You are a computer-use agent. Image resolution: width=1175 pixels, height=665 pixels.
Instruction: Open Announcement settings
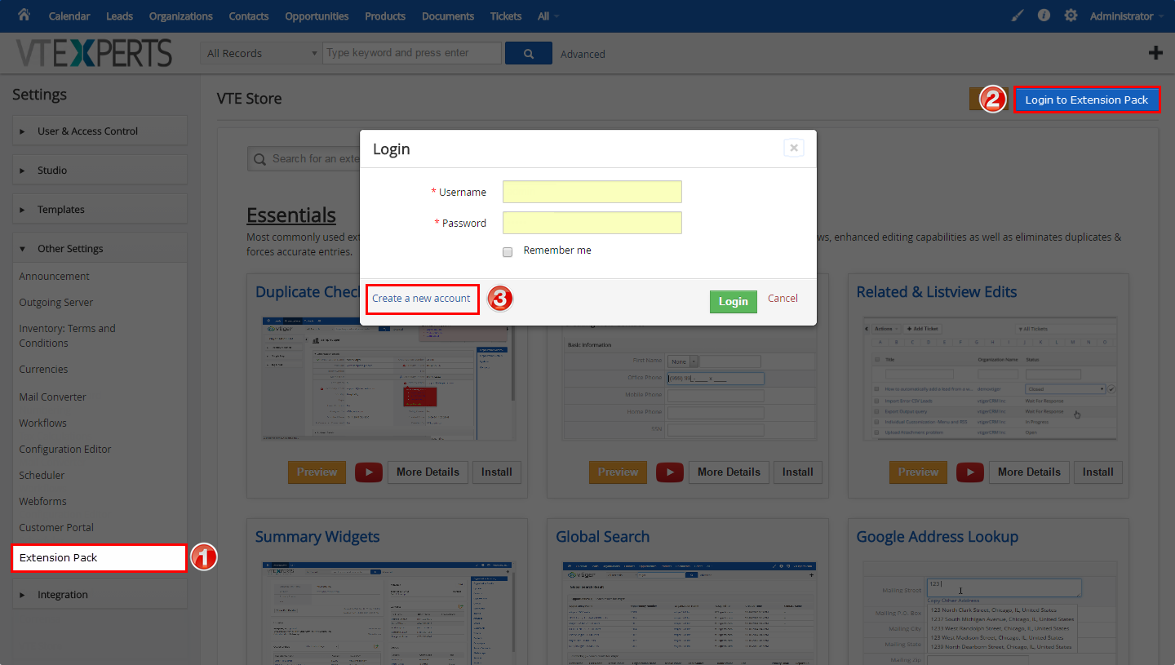point(55,276)
